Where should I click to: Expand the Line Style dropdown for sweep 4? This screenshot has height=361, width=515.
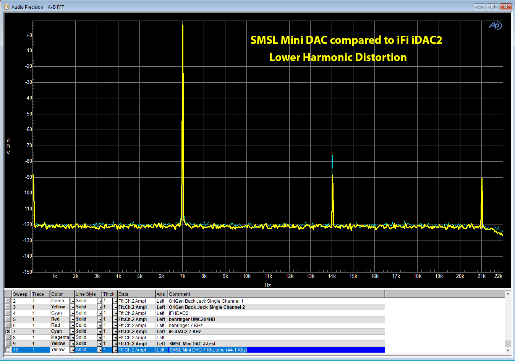tap(100, 313)
